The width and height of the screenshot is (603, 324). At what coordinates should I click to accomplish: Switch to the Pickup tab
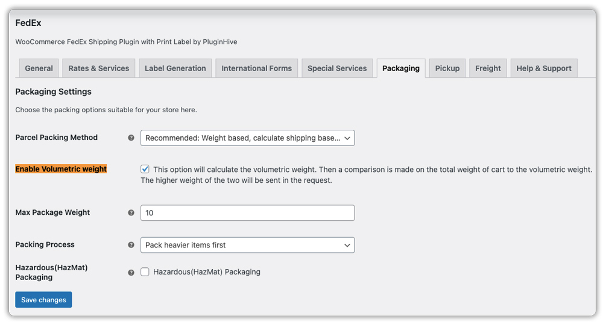(x=447, y=69)
